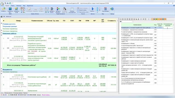Click the disabled Вырезать button
Image resolution: width=175 pixels, height=98 pixels.
coord(36,10)
